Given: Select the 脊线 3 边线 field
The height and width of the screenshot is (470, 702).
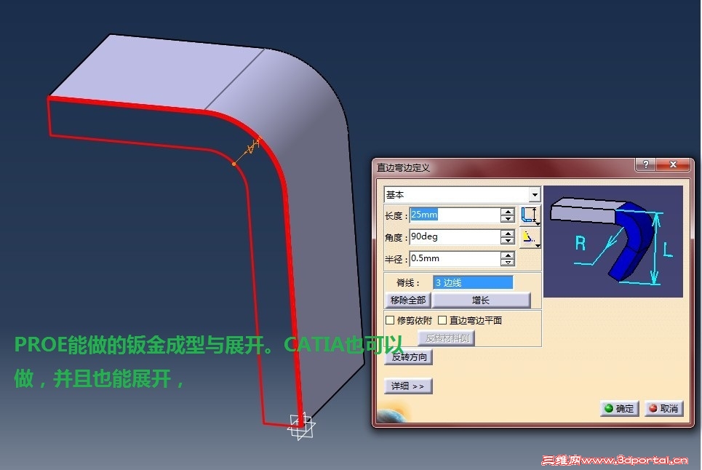Looking at the screenshot, I should (x=473, y=282).
